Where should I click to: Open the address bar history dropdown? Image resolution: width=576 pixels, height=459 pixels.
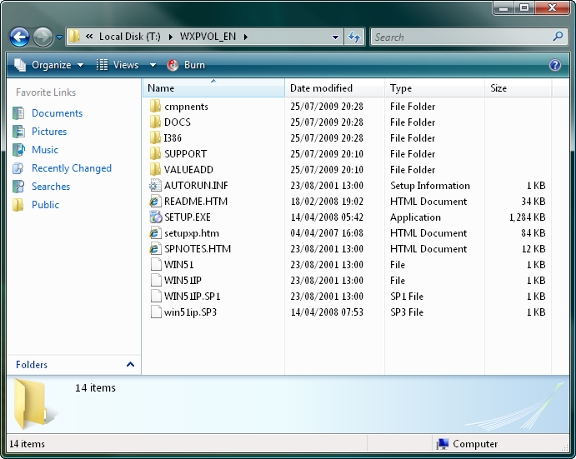[335, 37]
